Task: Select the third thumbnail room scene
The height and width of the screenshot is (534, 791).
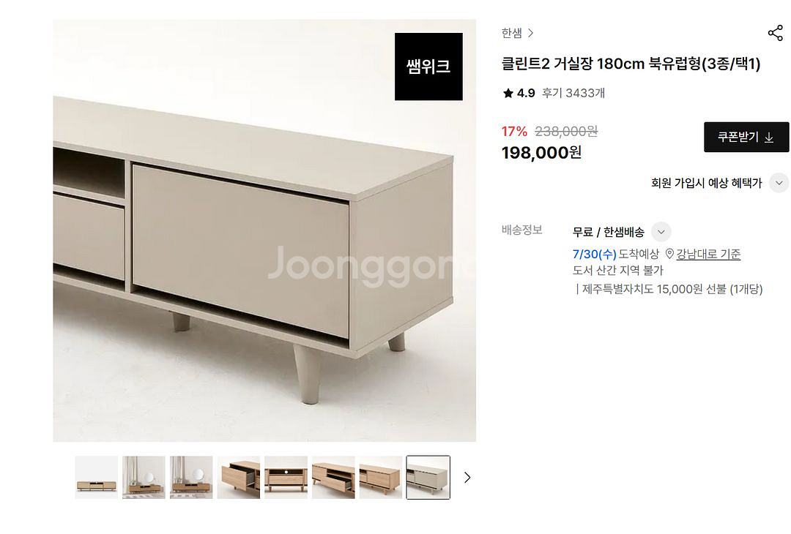Action: 191,477
